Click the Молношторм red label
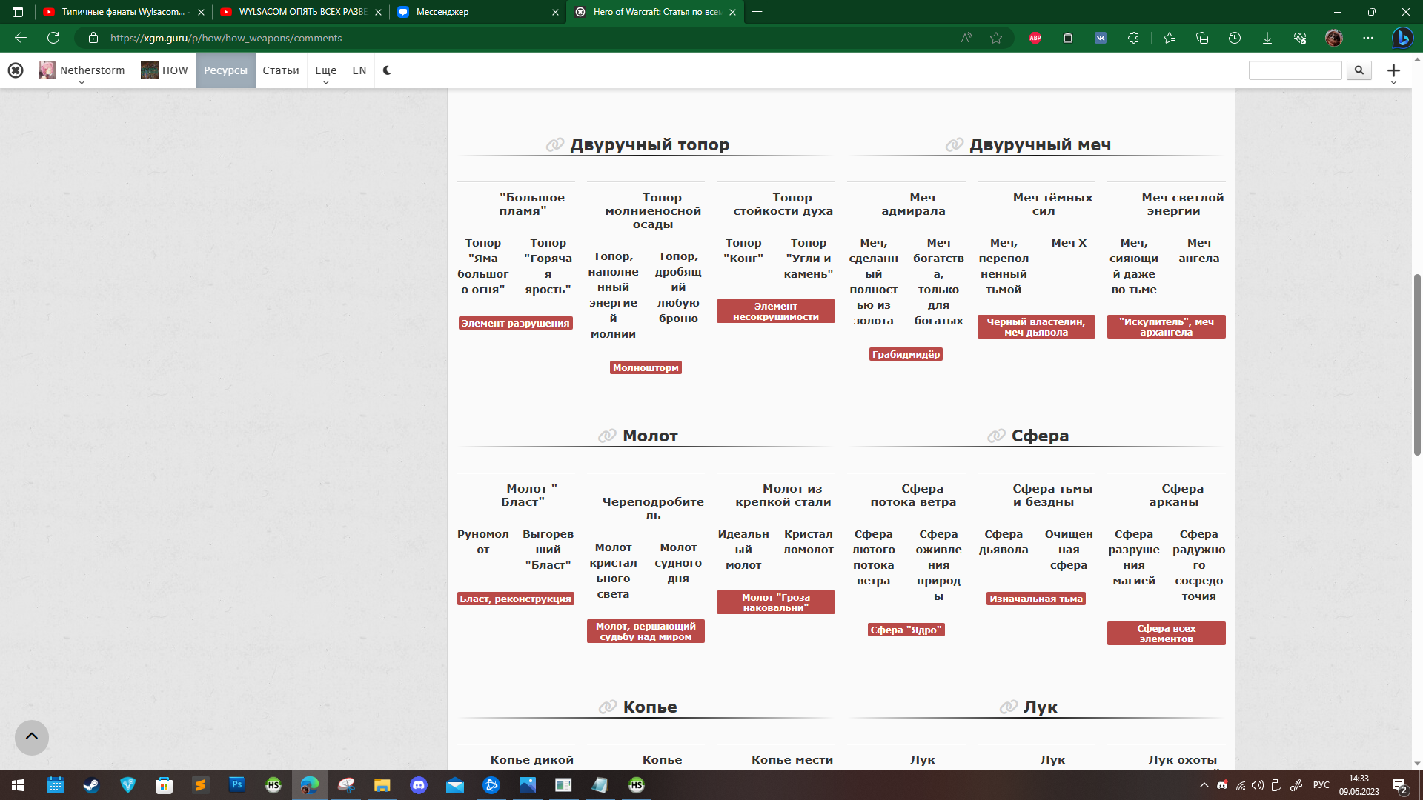This screenshot has width=1423, height=800. pyautogui.click(x=646, y=368)
